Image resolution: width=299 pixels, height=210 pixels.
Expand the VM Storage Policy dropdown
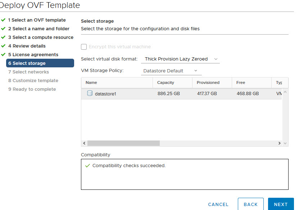(171, 71)
